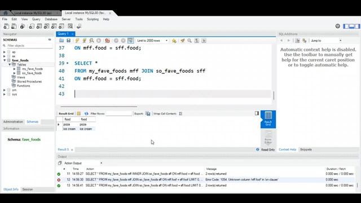Refresh the schemas list icon

(x=50, y=39)
